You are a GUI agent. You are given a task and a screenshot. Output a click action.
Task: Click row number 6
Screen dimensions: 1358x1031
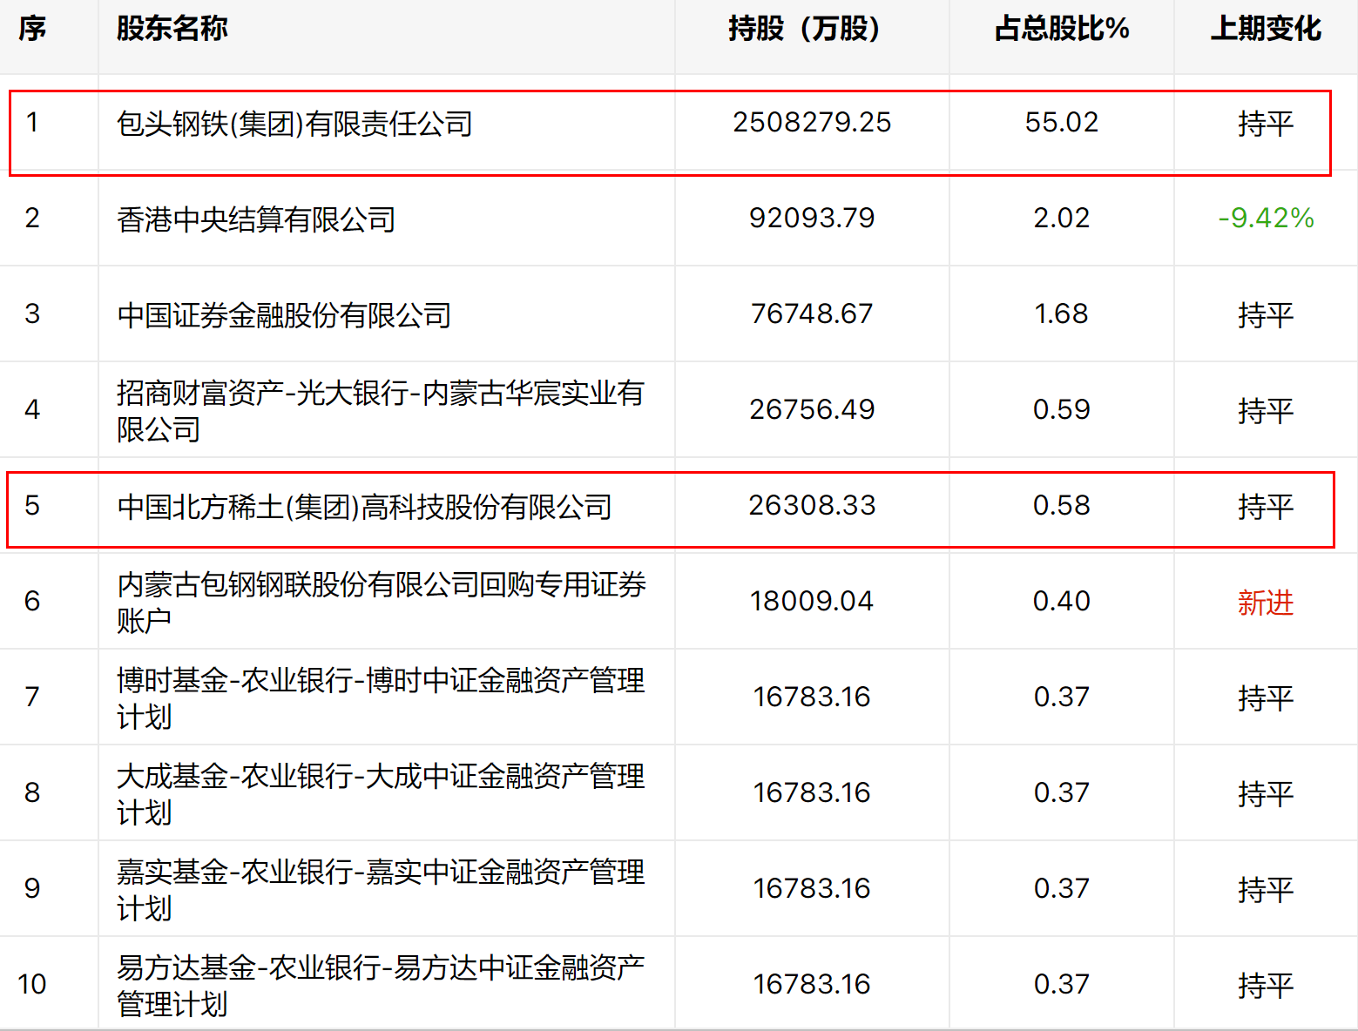(x=32, y=601)
